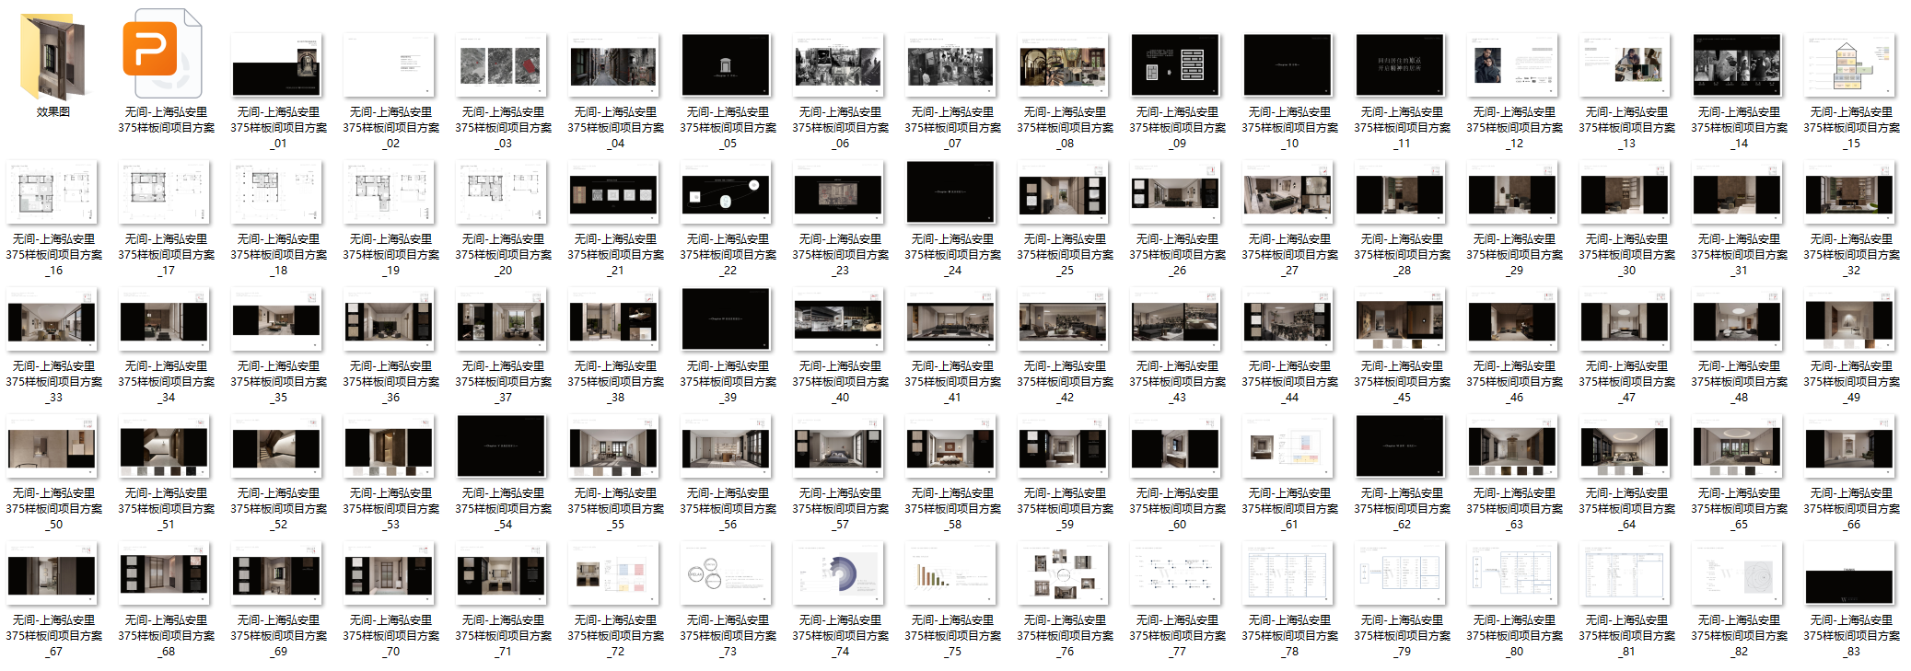Open the final closing slide image _83
The height and width of the screenshot is (671, 1911).
tap(1850, 574)
